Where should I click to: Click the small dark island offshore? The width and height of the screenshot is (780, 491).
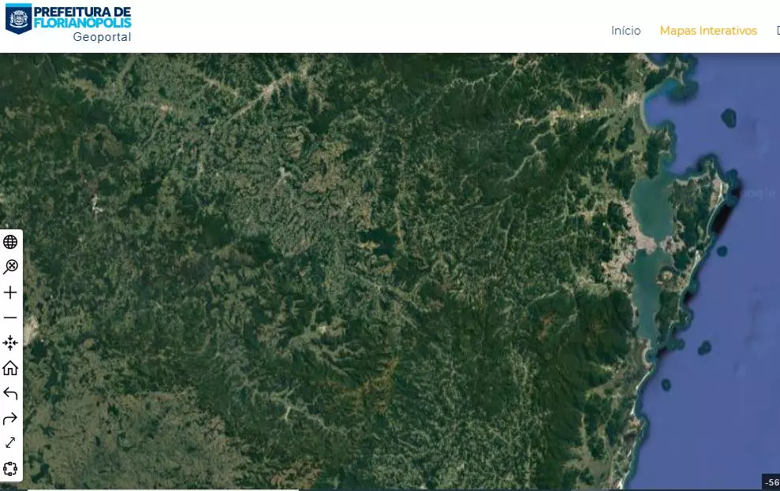[729, 118]
